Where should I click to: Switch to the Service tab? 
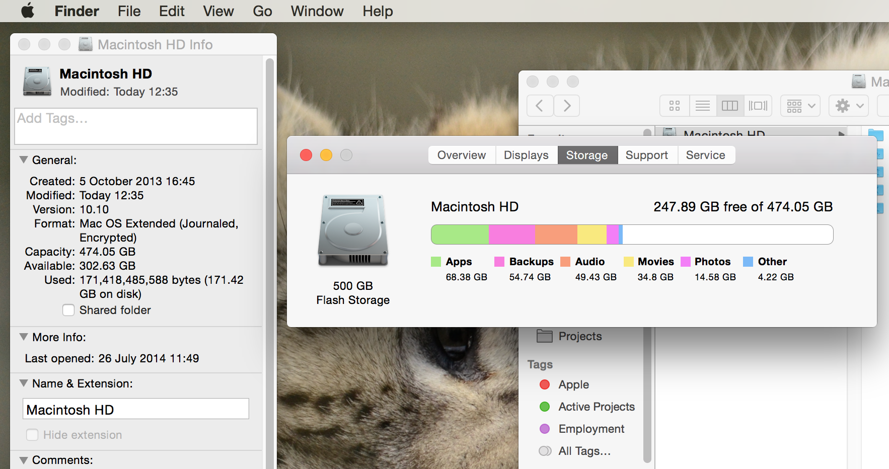pyautogui.click(x=706, y=155)
